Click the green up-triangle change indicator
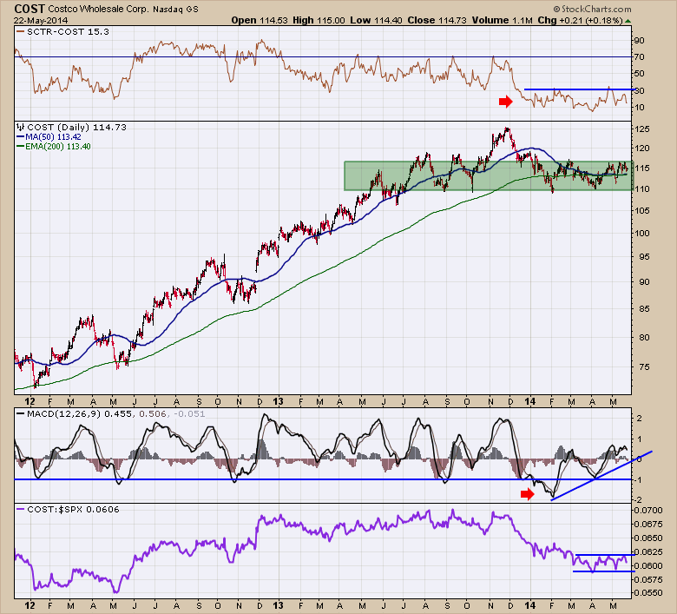Image resolution: width=677 pixels, height=614 pixels. tap(628, 21)
